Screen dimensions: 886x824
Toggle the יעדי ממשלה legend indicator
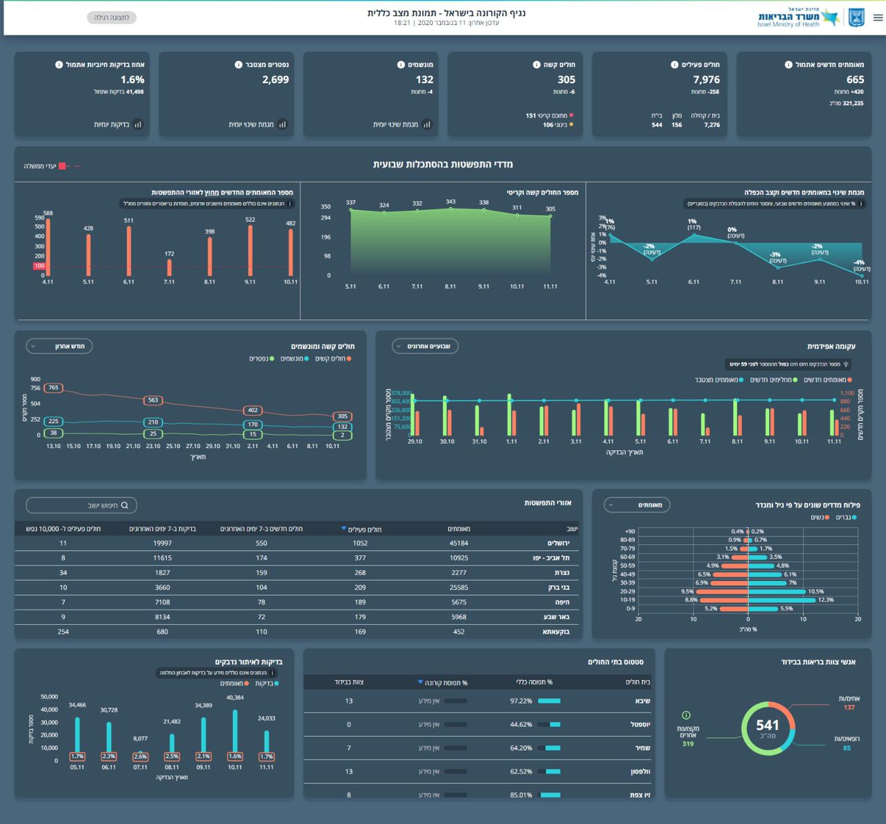(62, 166)
